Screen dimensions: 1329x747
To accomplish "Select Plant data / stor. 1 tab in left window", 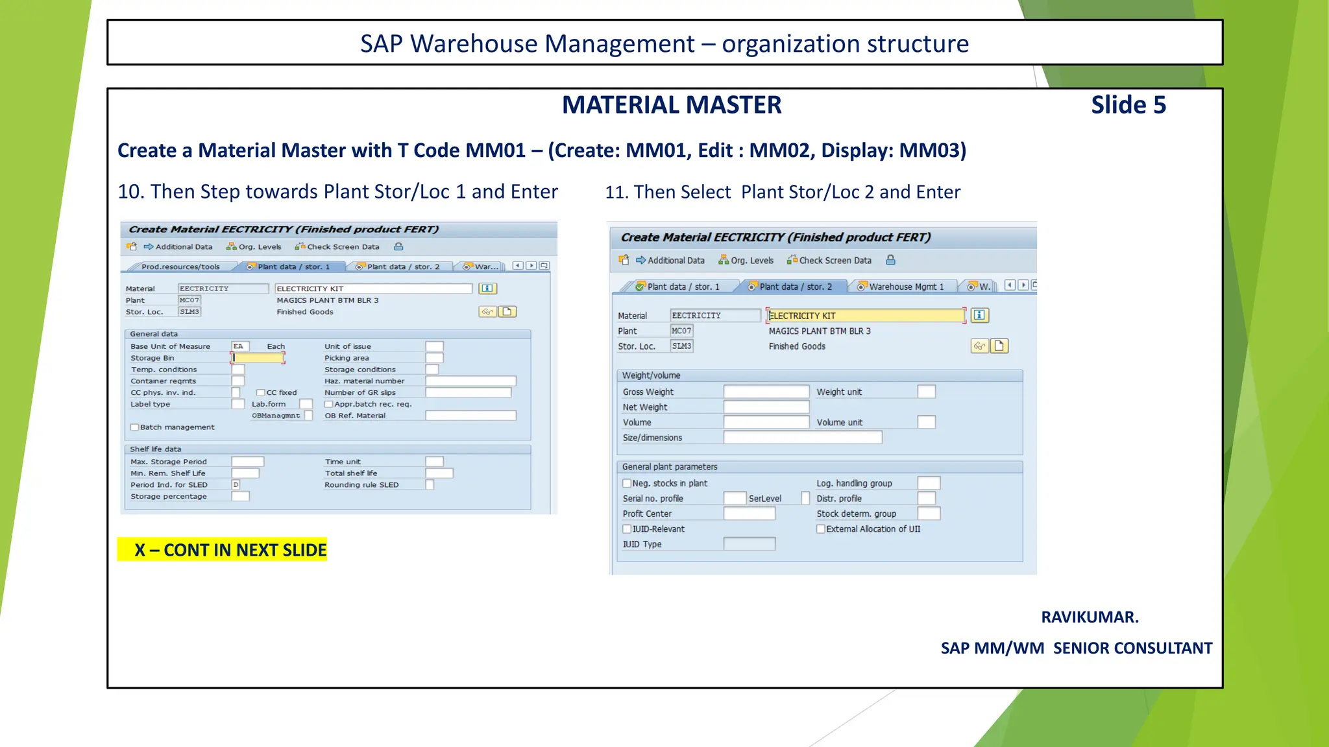I will pos(291,267).
